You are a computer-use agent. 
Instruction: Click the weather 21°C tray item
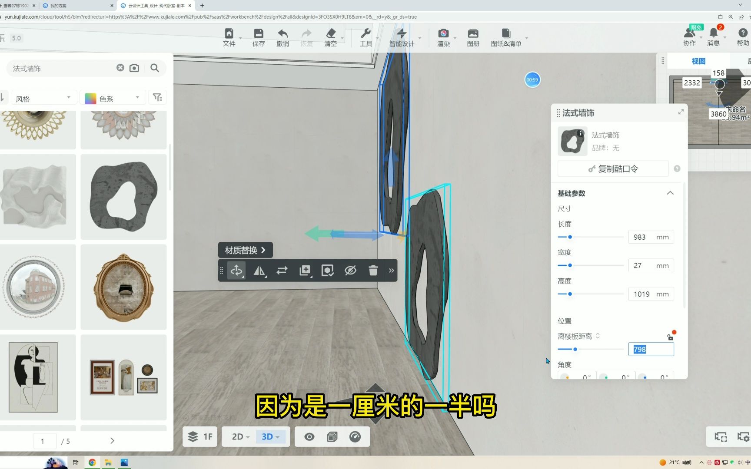coord(676,462)
